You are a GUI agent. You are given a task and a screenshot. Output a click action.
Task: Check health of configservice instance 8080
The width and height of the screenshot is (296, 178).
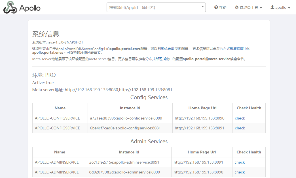click(240, 118)
